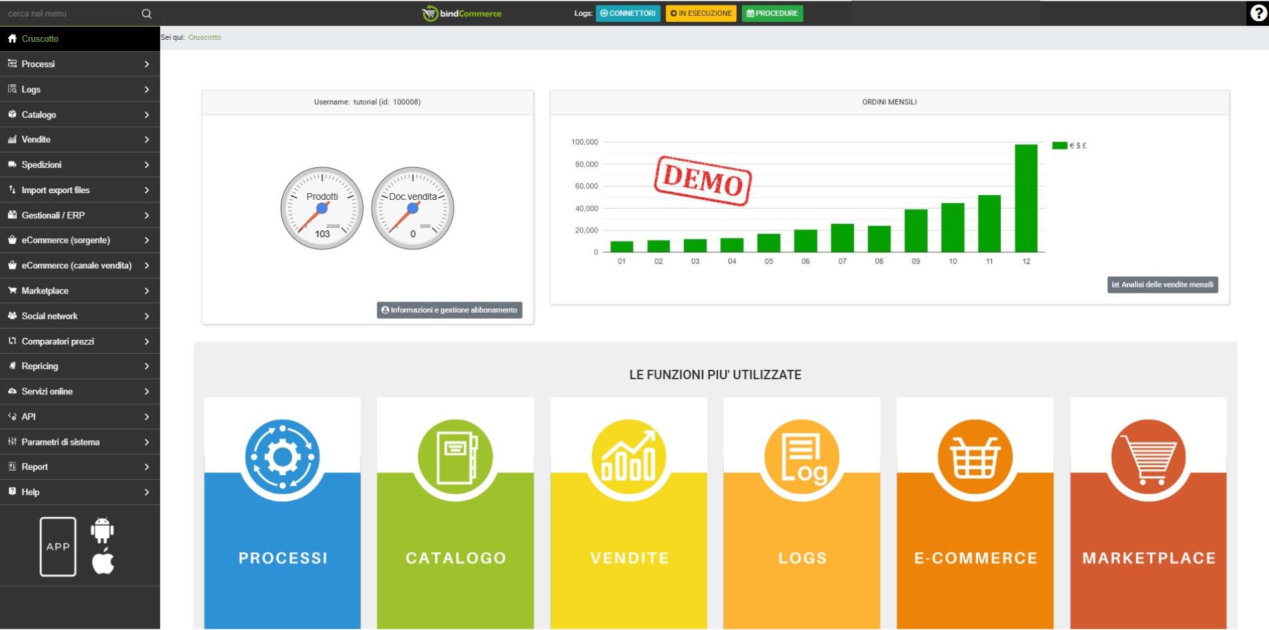Click the search magnifier icon
The image size is (1269, 630).
[x=147, y=13]
